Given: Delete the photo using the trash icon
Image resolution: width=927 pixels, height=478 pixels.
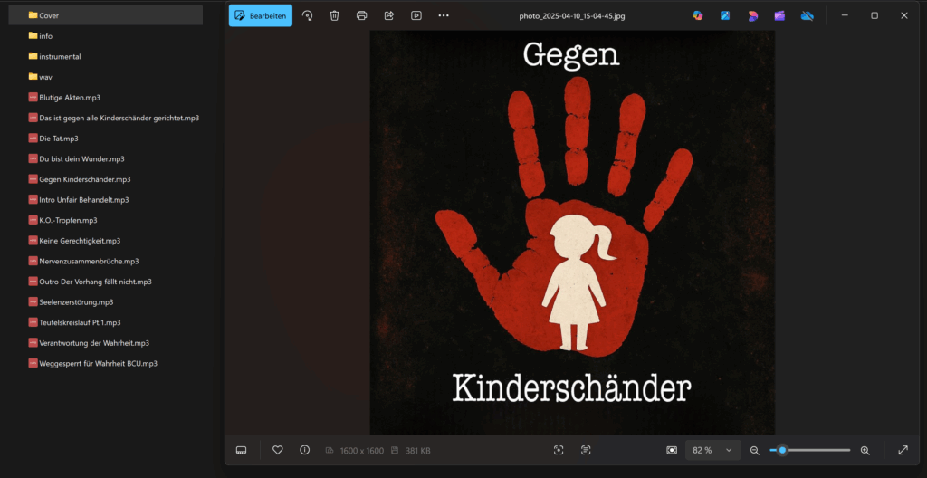Looking at the screenshot, I should click(335, 16).
